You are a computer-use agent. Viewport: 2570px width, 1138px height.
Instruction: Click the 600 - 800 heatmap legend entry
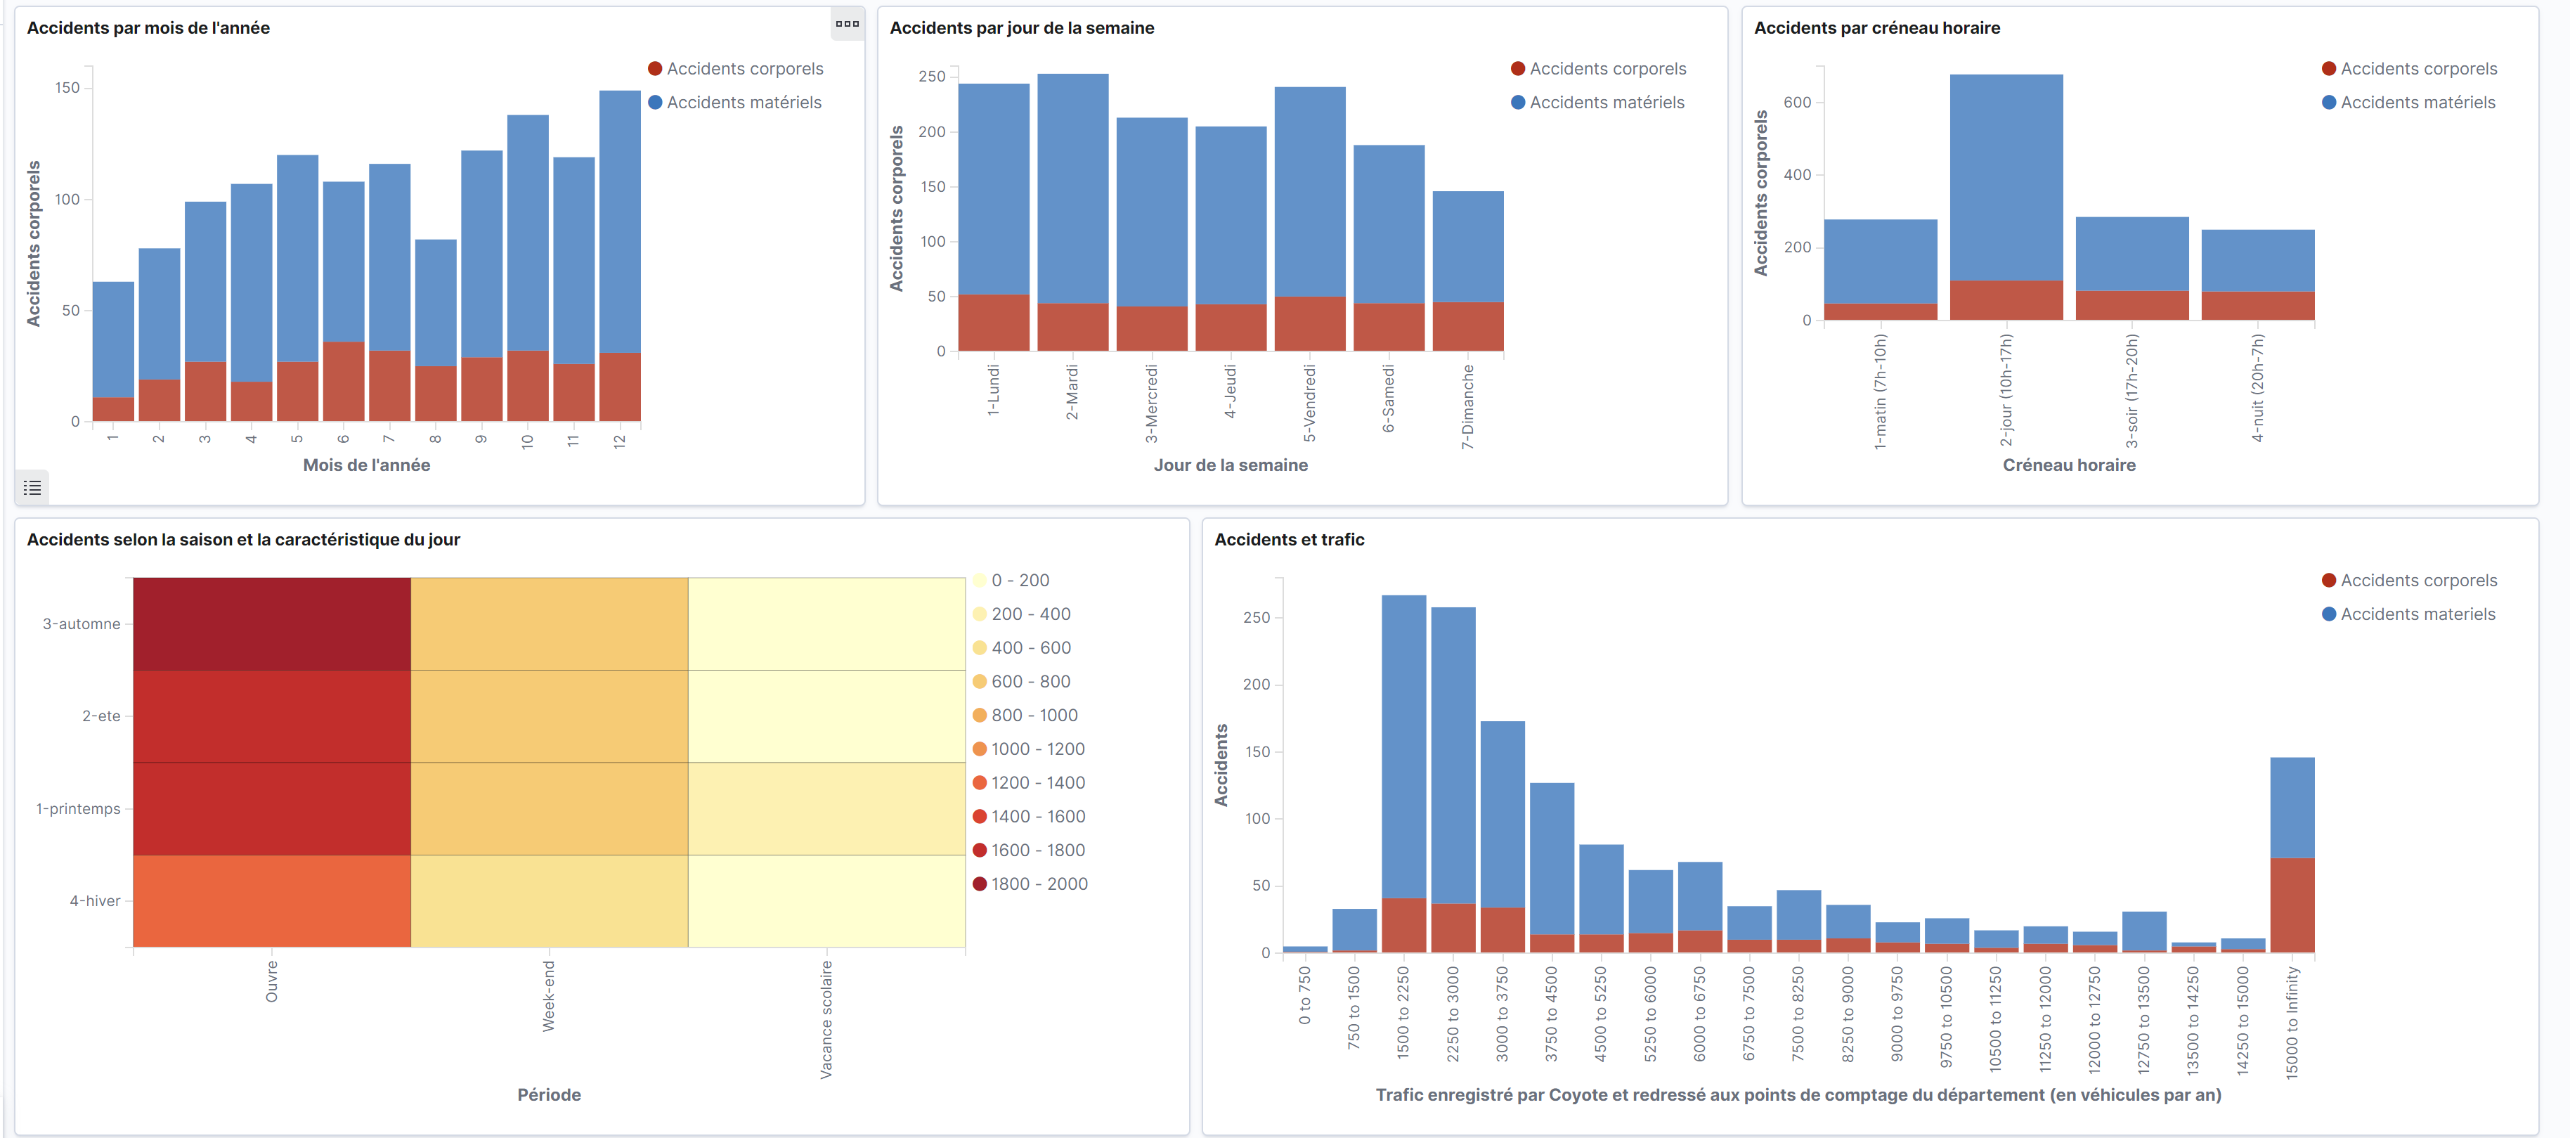point(1022,682)
